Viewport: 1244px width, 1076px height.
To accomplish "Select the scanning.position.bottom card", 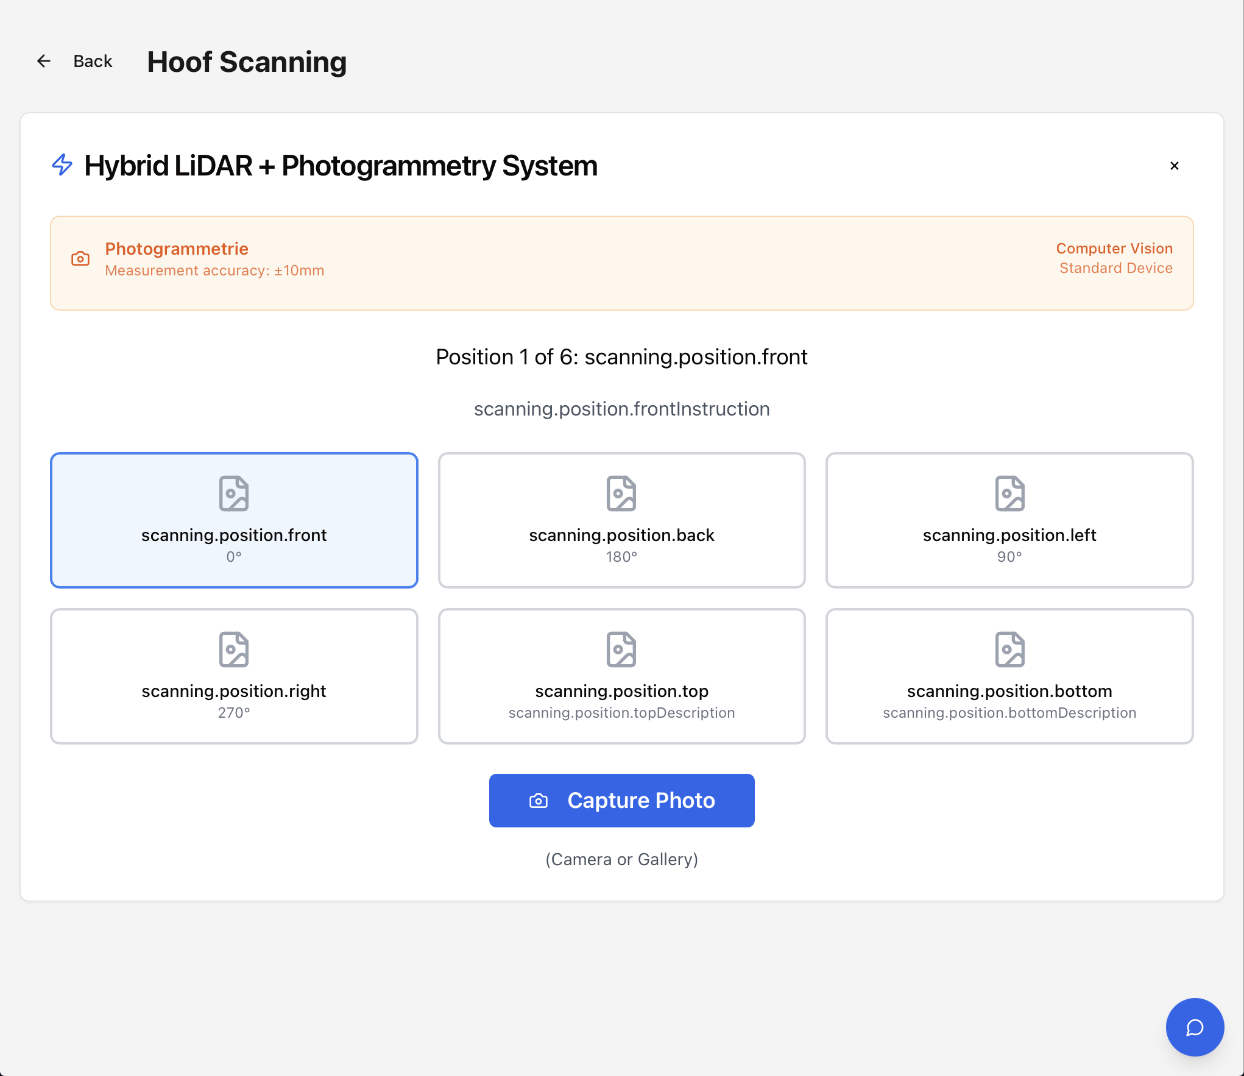I will coord(1009,692).
